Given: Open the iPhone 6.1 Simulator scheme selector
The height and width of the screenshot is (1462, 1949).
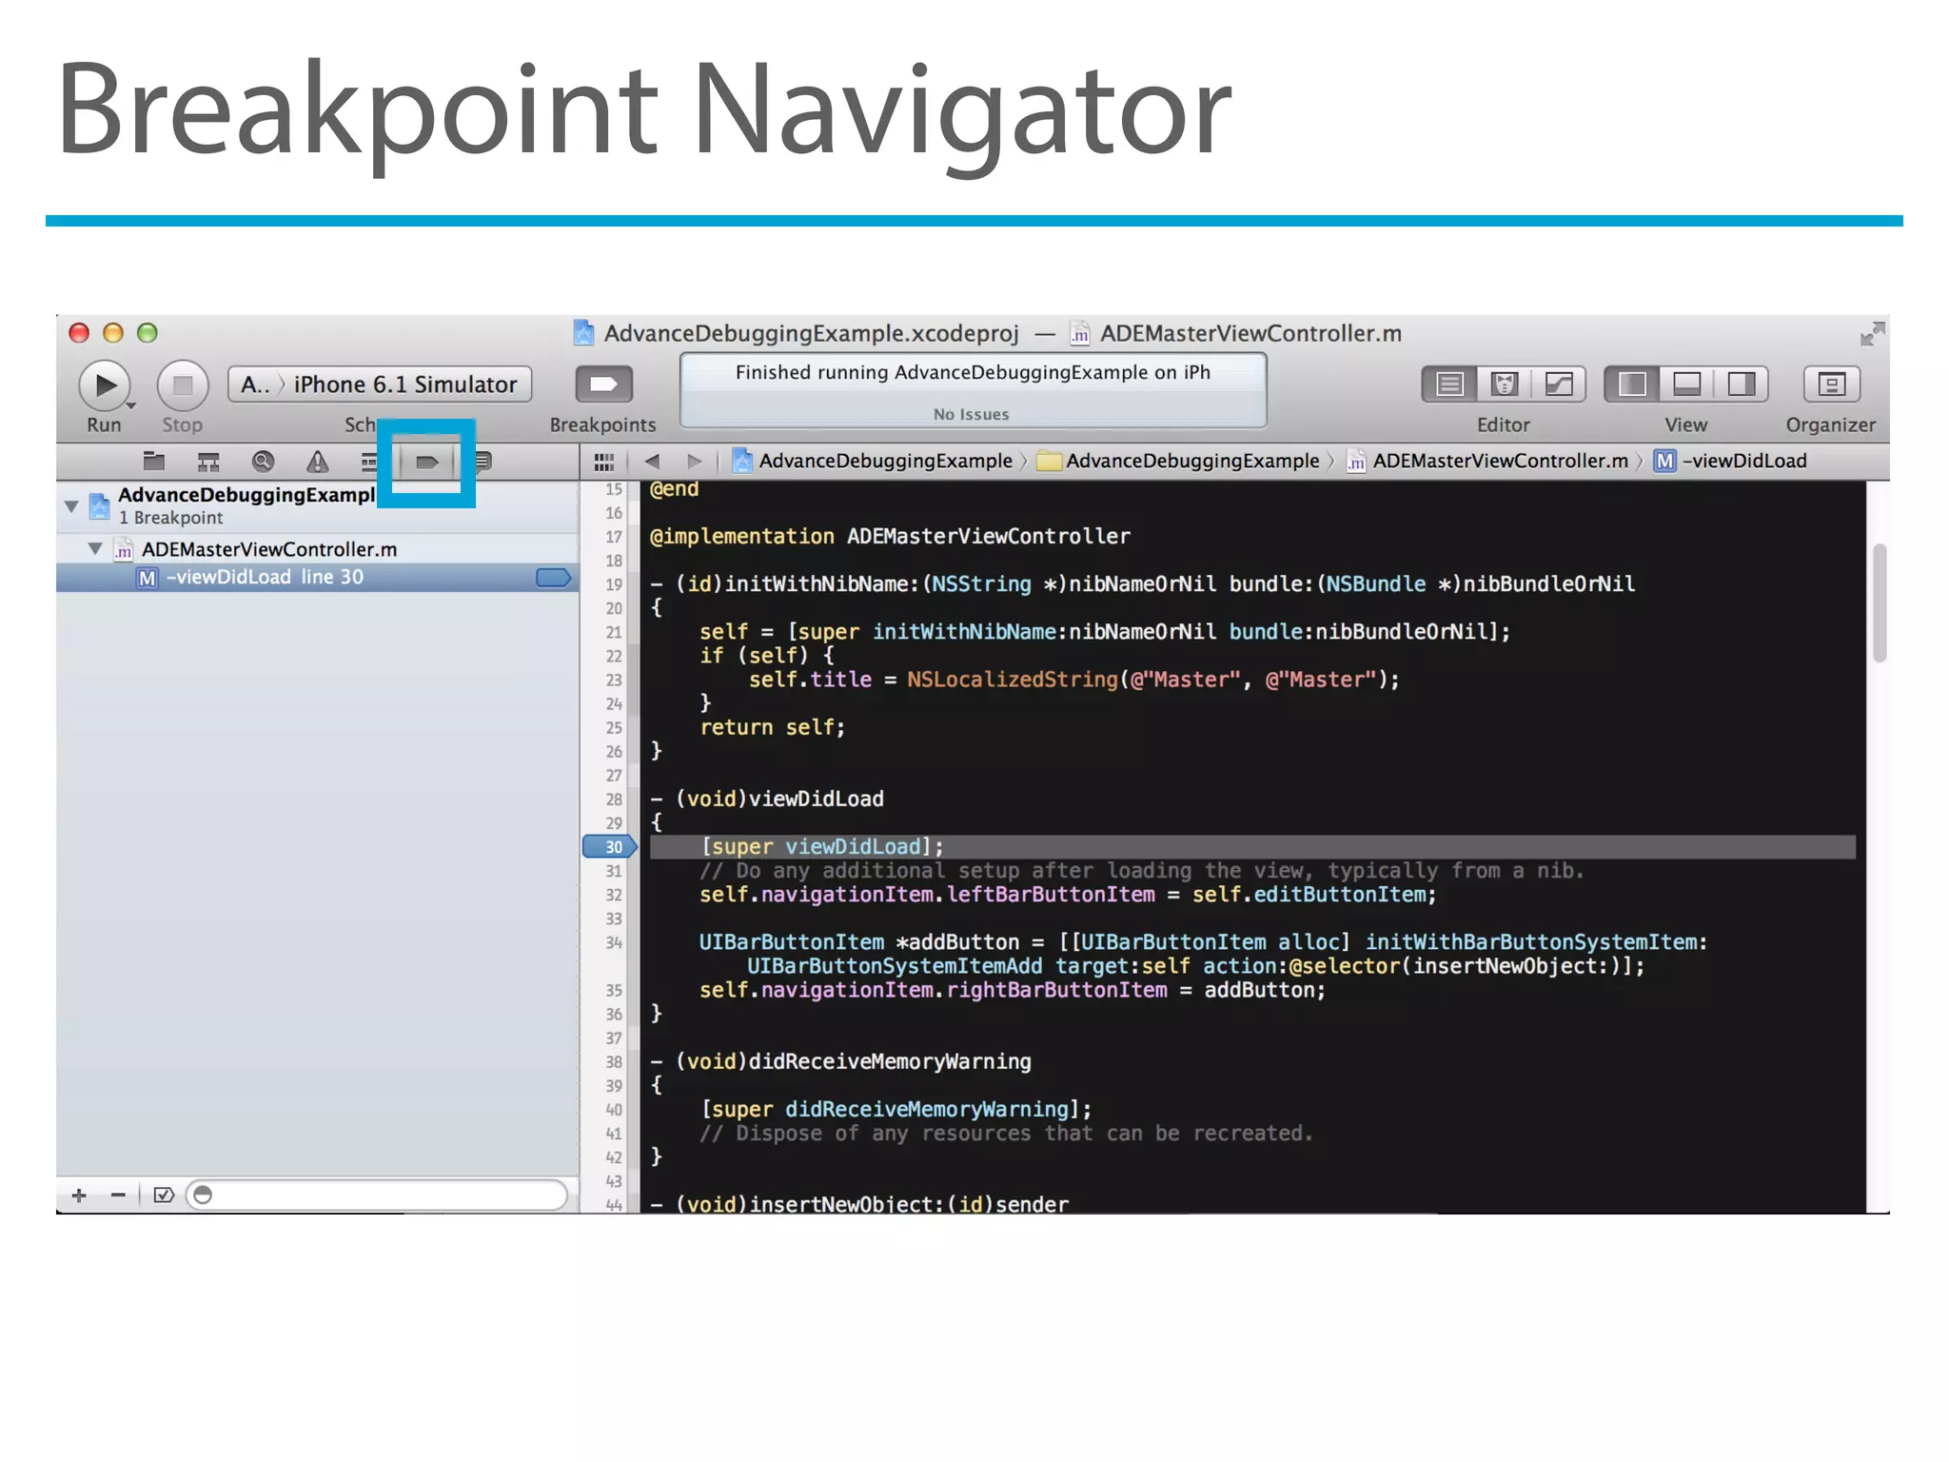Looking at the screenshot, I should click(x=380, y=385).
